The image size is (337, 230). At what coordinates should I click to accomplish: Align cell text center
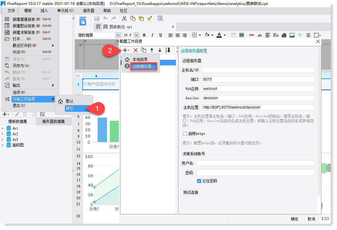point(178,35)
